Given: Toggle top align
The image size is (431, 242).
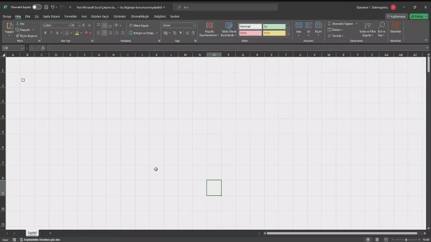Looking at the screenshot, I should (x=99, y=25).
